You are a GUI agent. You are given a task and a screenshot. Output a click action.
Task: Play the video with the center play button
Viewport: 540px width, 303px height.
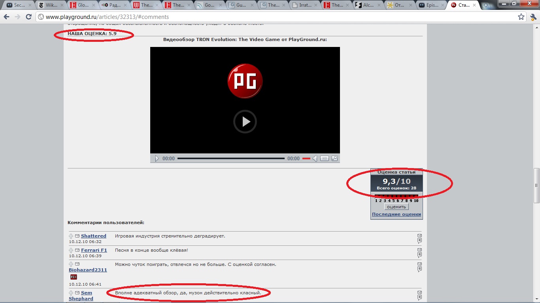pyautogui.click(x=245, y=122)
